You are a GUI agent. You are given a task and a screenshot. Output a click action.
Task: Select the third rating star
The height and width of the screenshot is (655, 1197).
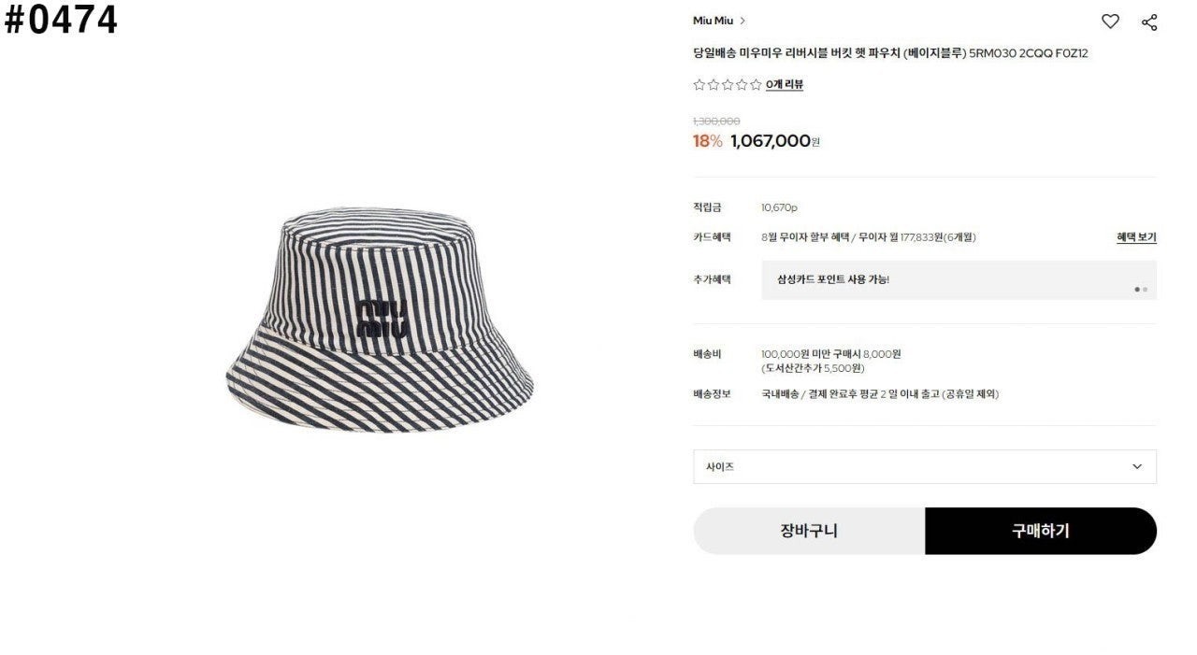click(x=727, y=85)
